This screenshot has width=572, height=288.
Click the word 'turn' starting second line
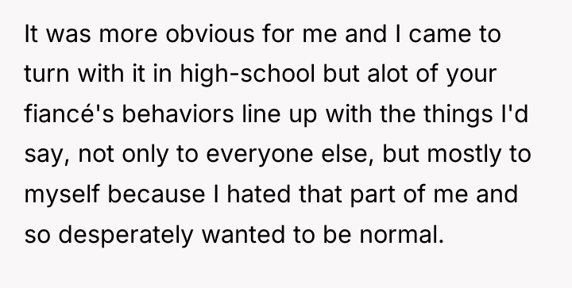(47, 75)
